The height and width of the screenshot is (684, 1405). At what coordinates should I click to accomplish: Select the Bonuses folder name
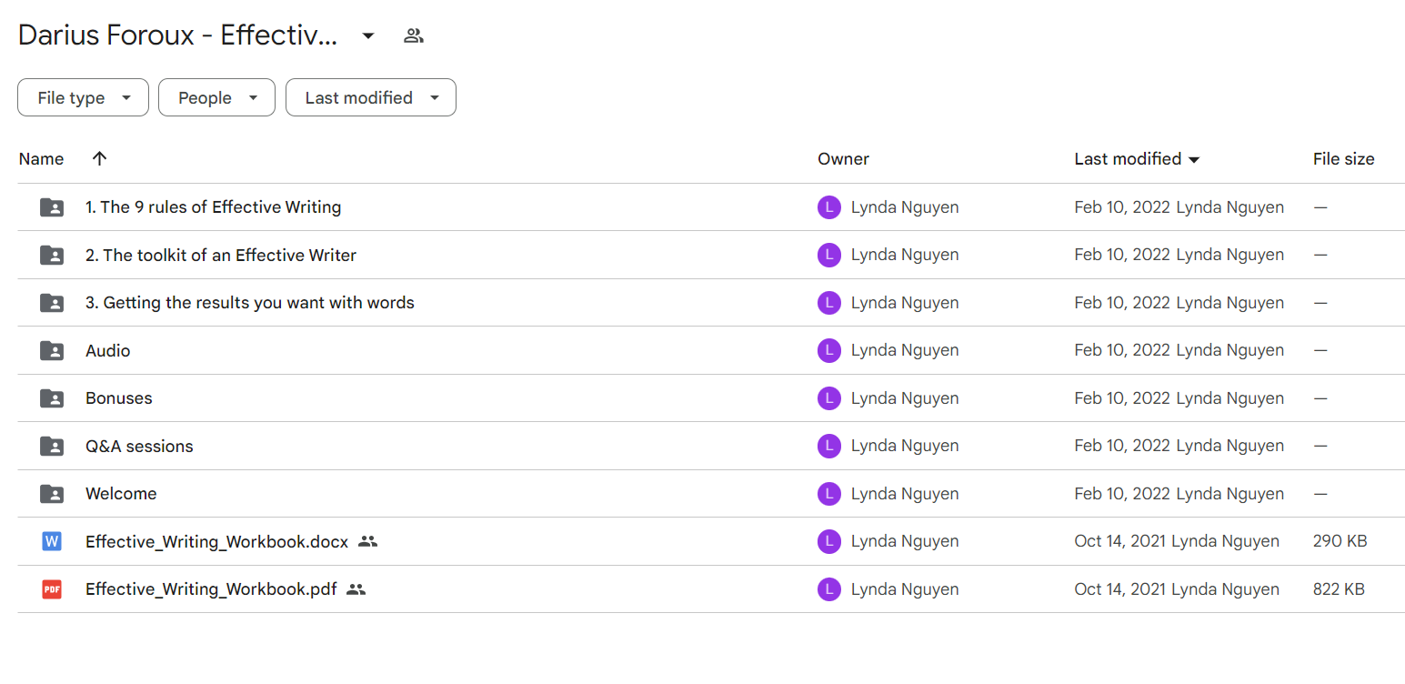[119, 398]
